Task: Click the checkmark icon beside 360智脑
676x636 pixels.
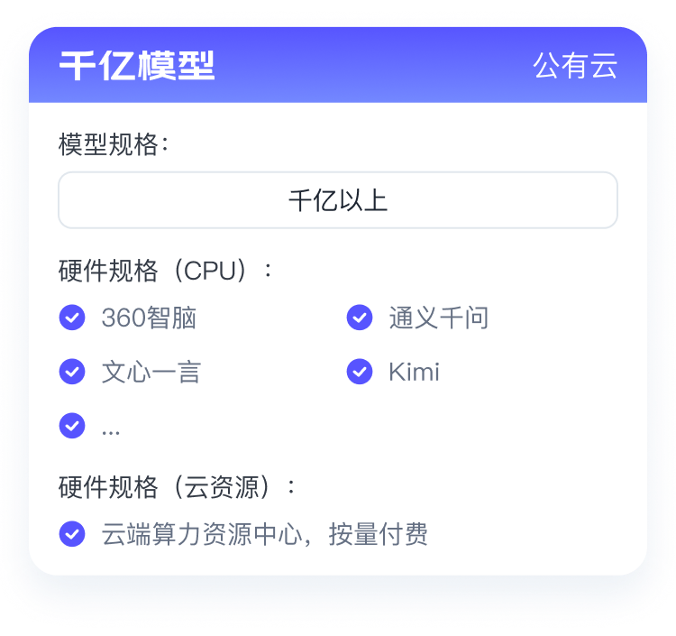Action: 72,318
